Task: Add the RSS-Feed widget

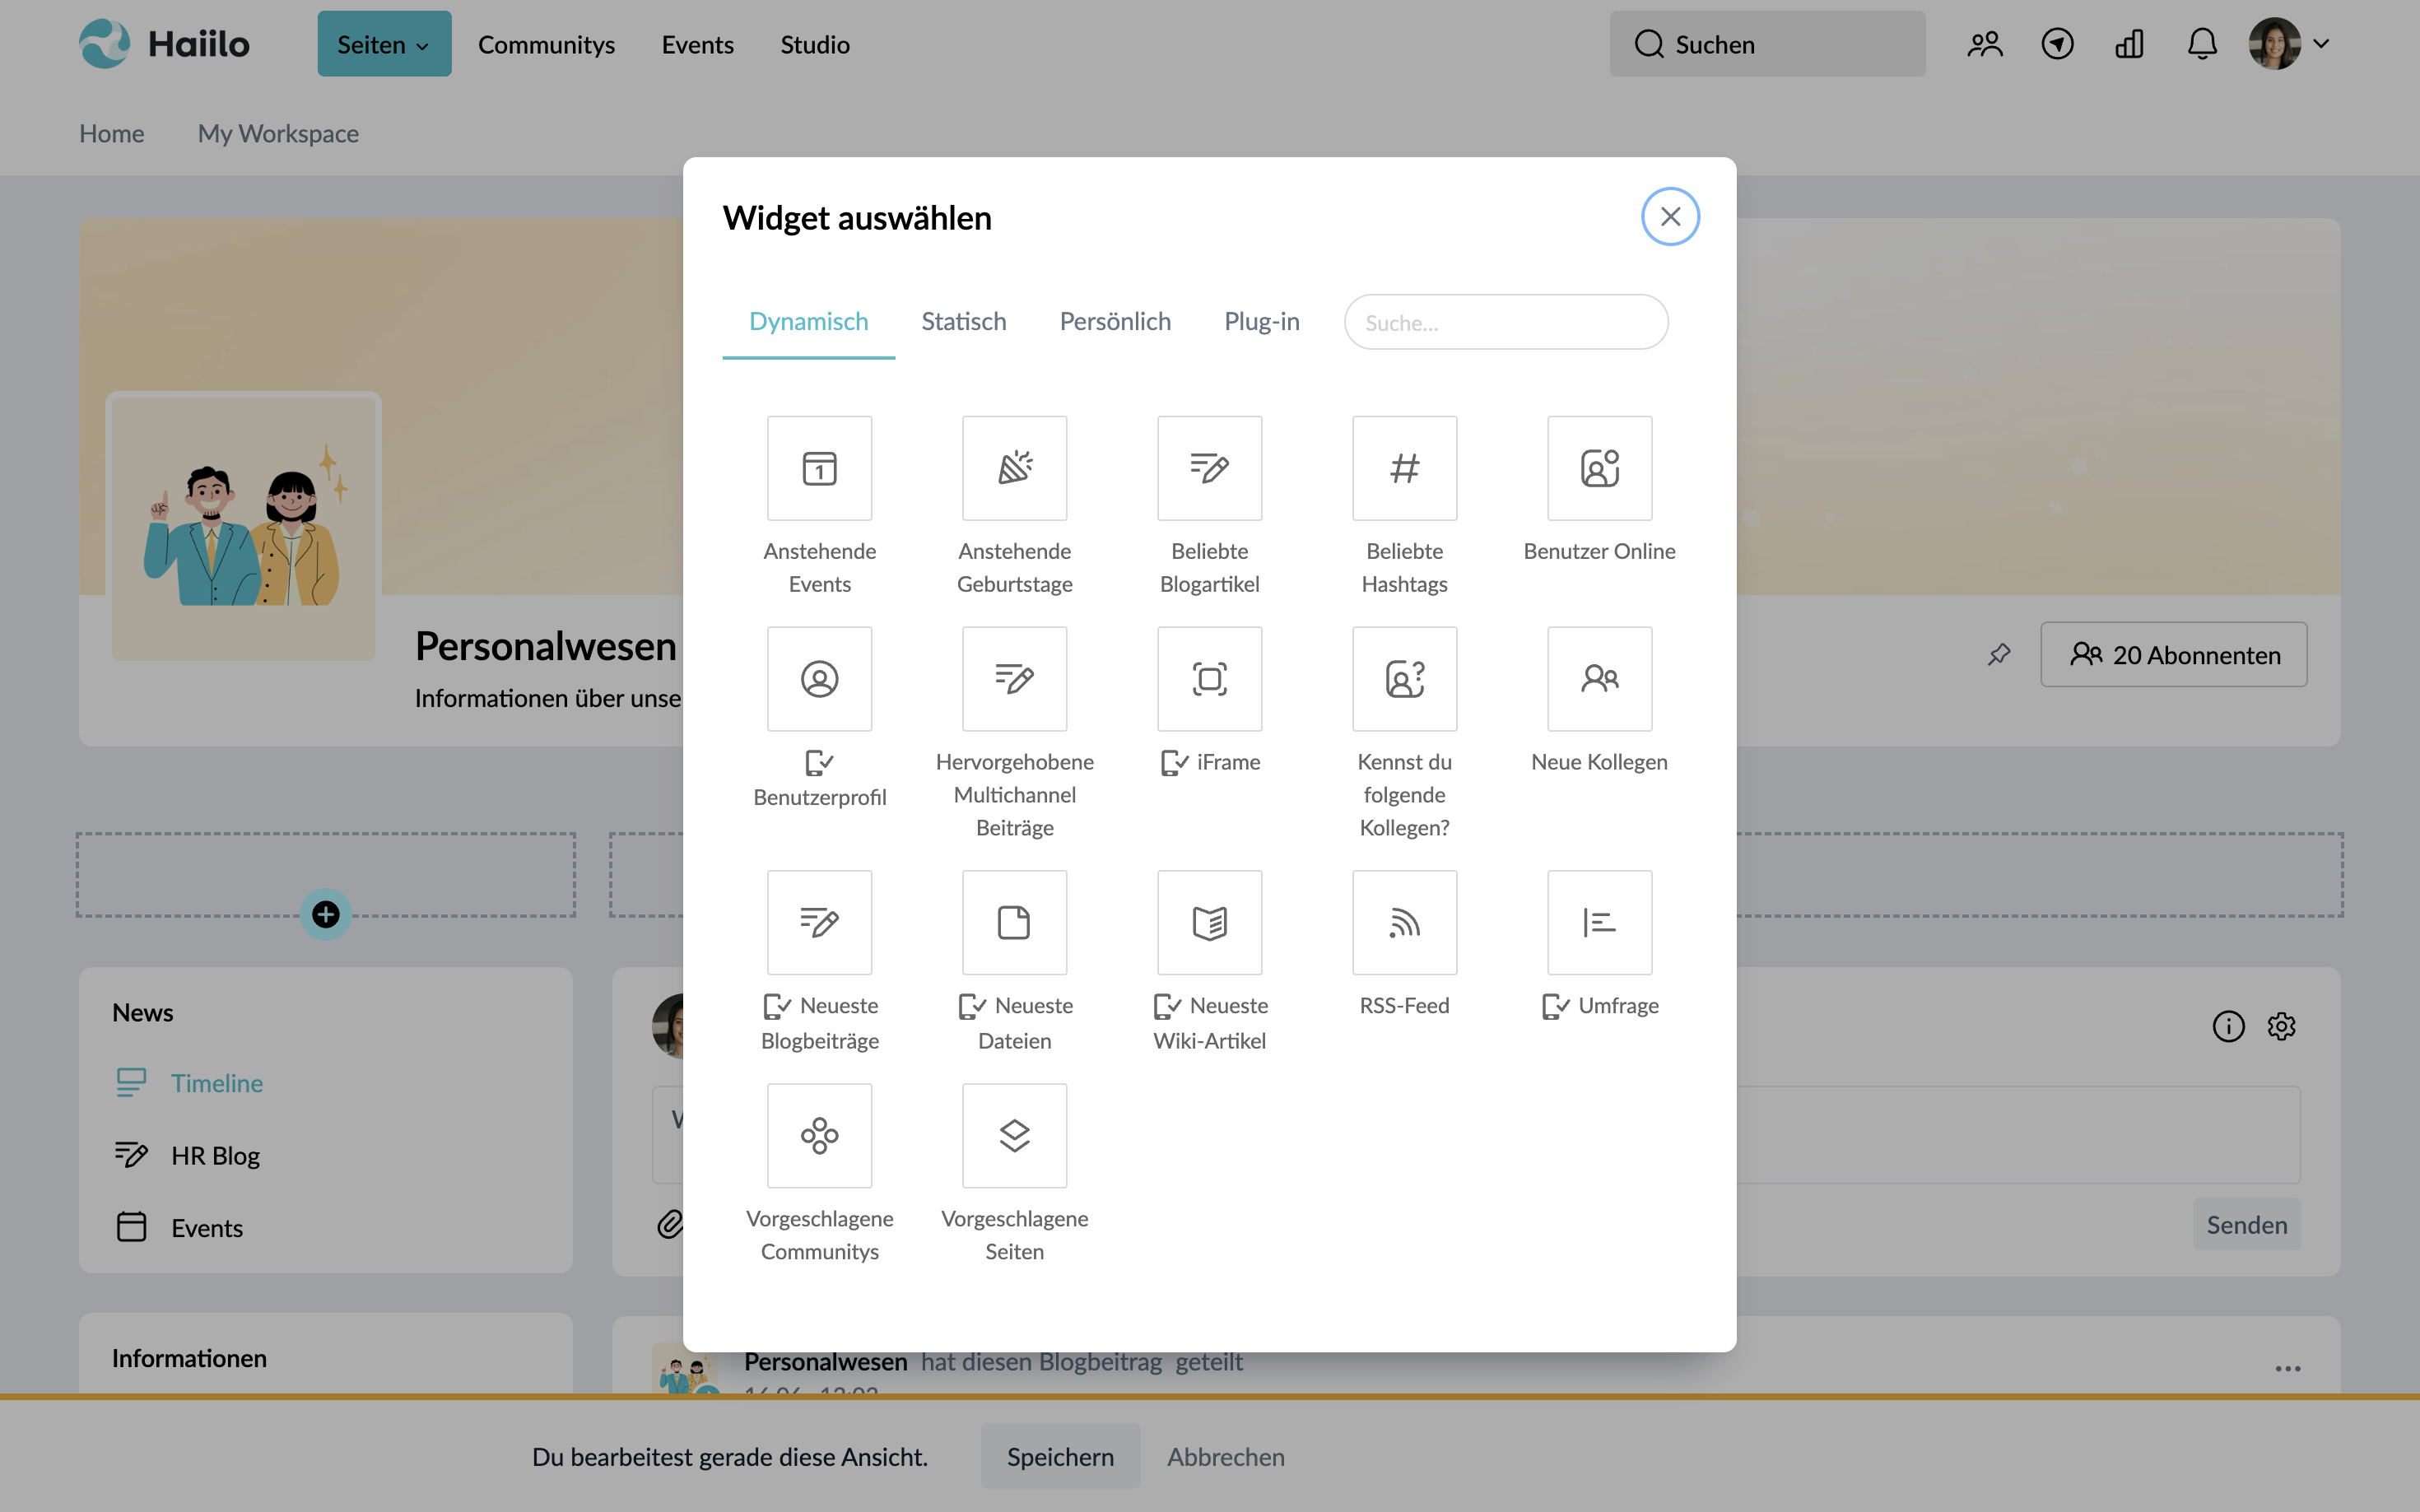Action: click(x=1404, y=922)
